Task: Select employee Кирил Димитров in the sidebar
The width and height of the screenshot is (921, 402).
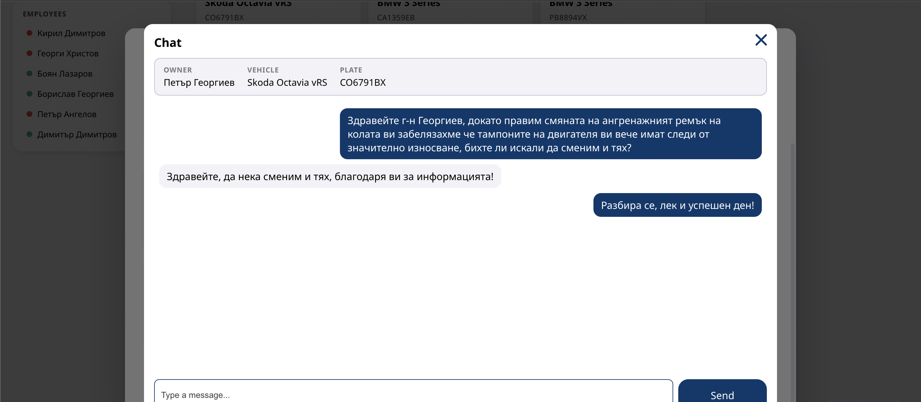Action: 71,33
